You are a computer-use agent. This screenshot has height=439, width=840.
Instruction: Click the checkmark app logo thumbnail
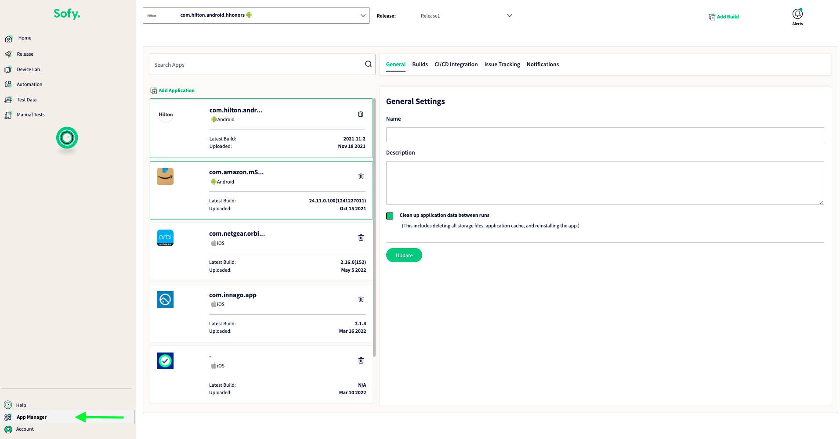point(165,361)
